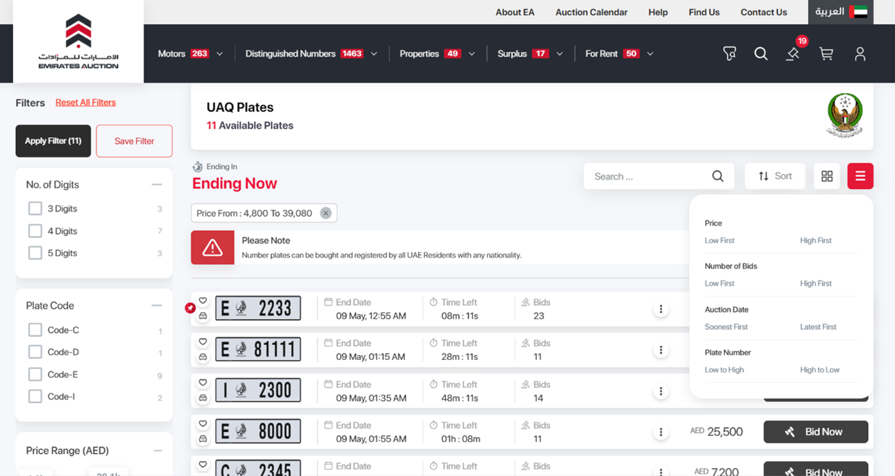895x476 pixels.
Task: Open the Sort dropdown
Action: pos(774,176)
